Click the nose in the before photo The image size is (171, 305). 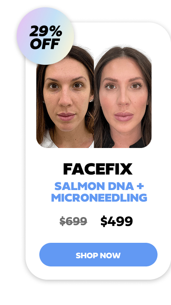[65, 100]
